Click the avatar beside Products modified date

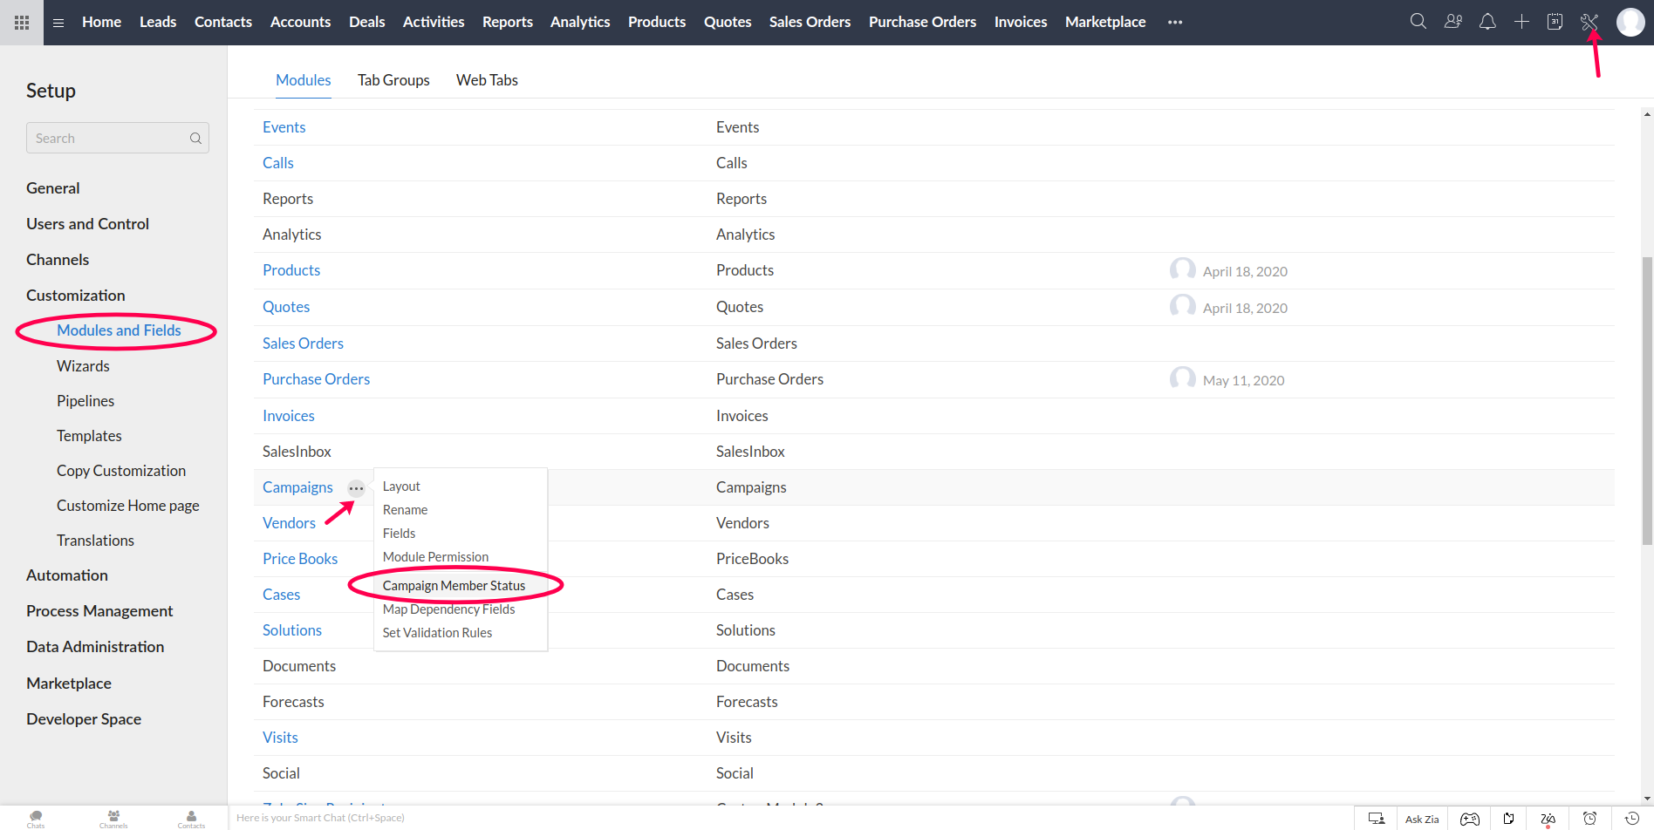pos(1182,269)
